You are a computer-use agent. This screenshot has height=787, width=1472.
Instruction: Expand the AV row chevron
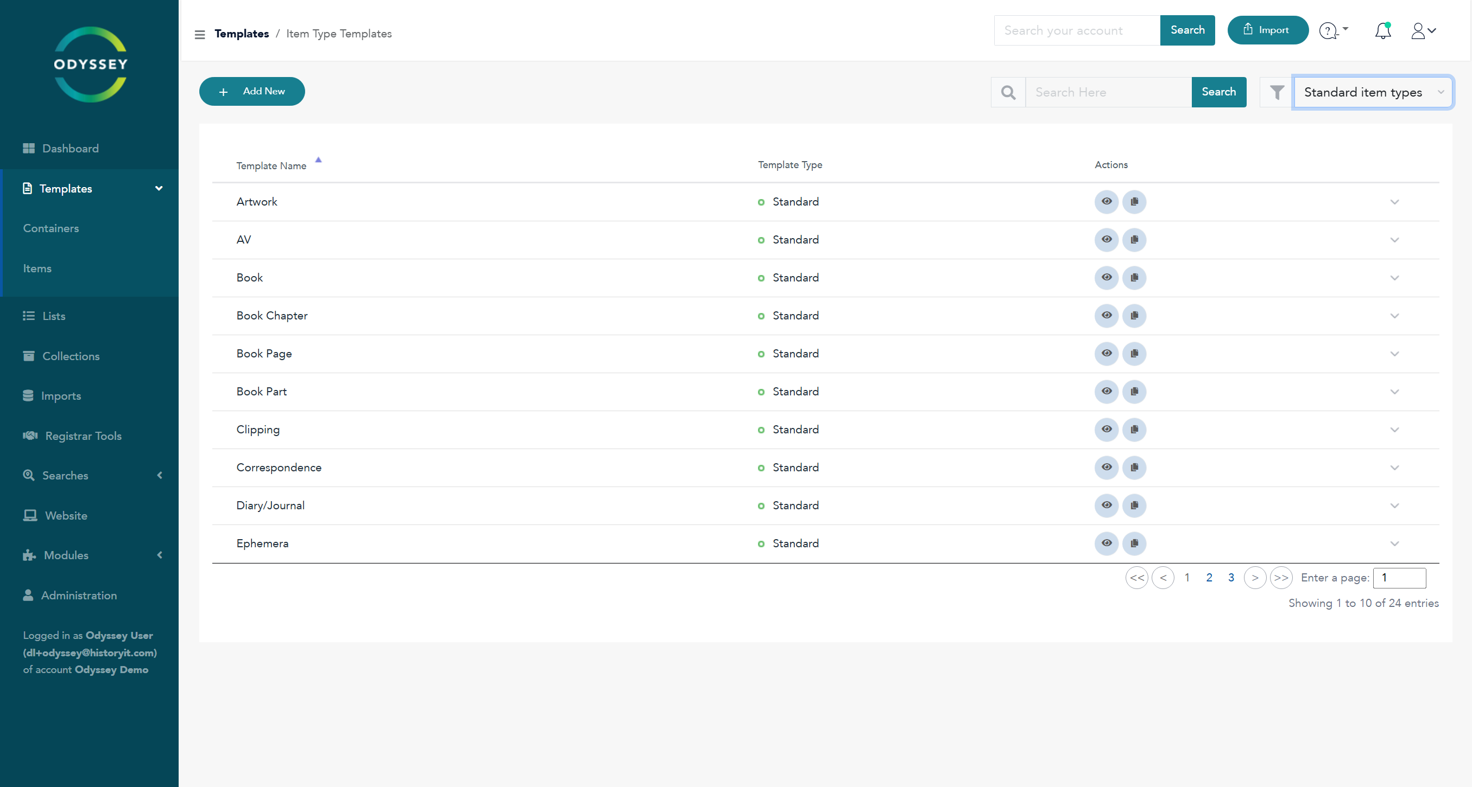click(x=1394, y=240)
